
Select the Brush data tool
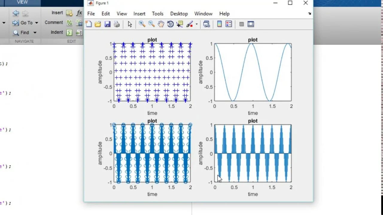click(189, 24)
